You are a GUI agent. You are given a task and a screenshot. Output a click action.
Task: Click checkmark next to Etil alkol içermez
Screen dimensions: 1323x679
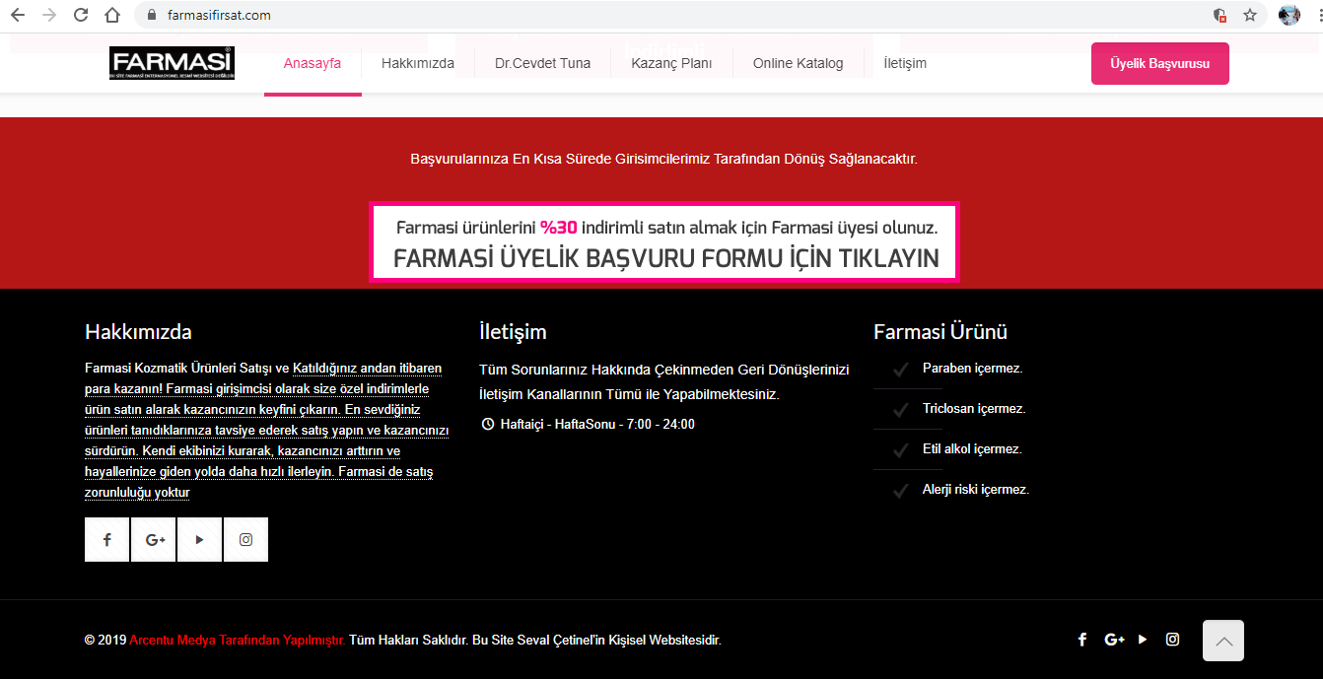pyautogui.click(x=900, y=450)
